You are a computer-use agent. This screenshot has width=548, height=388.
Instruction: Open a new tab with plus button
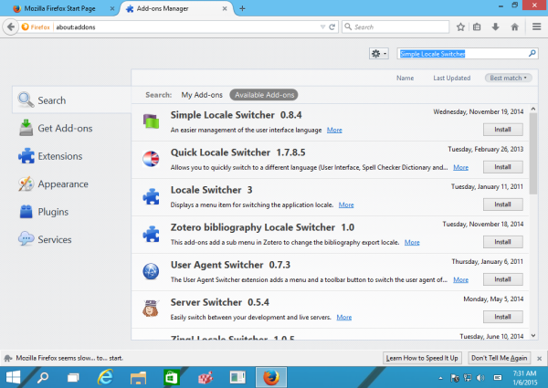pos(242,9)
